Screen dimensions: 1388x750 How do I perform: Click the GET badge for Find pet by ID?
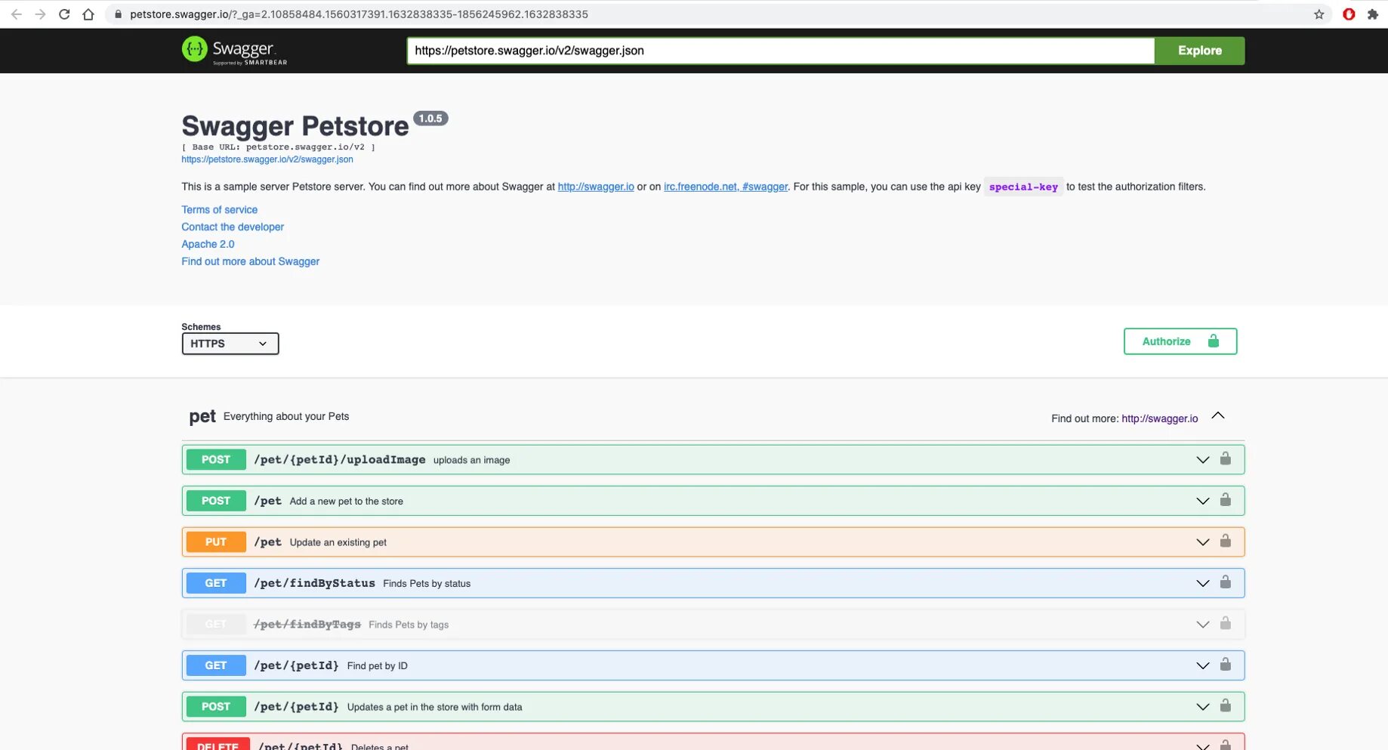tap(216, 665)
